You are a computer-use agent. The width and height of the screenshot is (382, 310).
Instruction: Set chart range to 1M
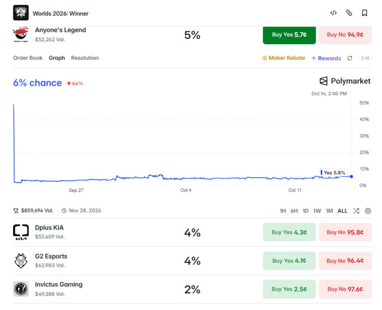click(330, 211)
